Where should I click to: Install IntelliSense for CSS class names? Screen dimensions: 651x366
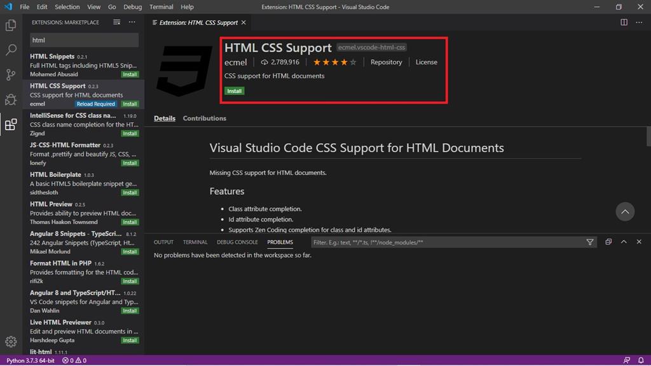click(130, 134)
